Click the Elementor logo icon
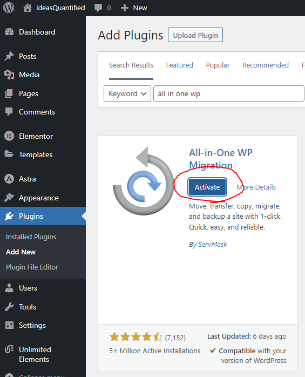Screen dimensions: 305x377 click(x=9, y=136)
